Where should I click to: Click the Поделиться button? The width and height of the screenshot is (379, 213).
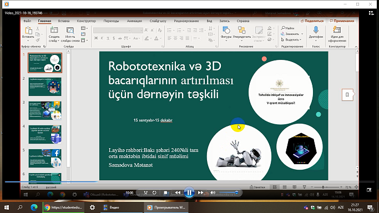(x=312, y=21)
